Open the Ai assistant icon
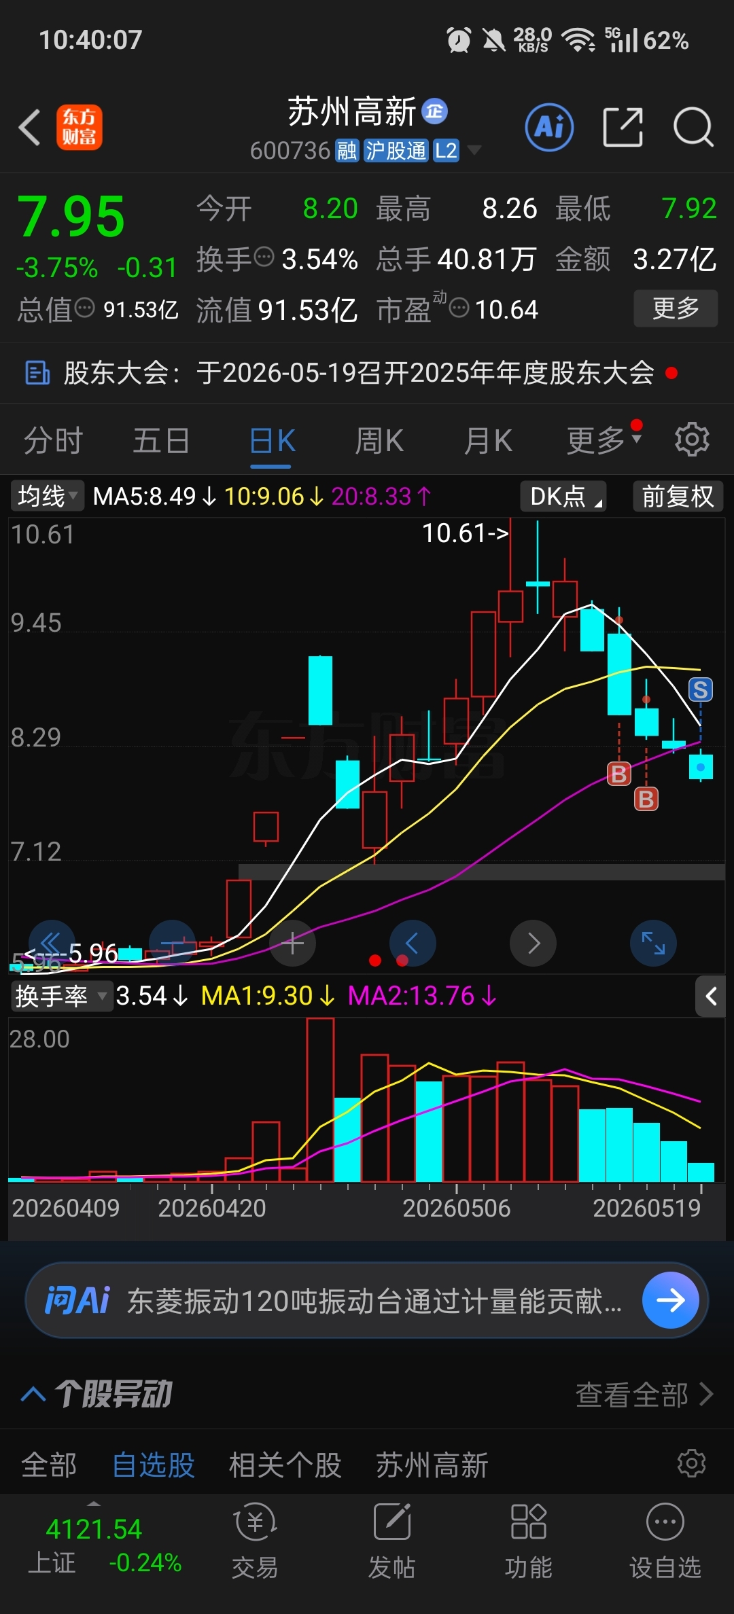This screenshot has height=1614, width=734. tap(549, 127)
